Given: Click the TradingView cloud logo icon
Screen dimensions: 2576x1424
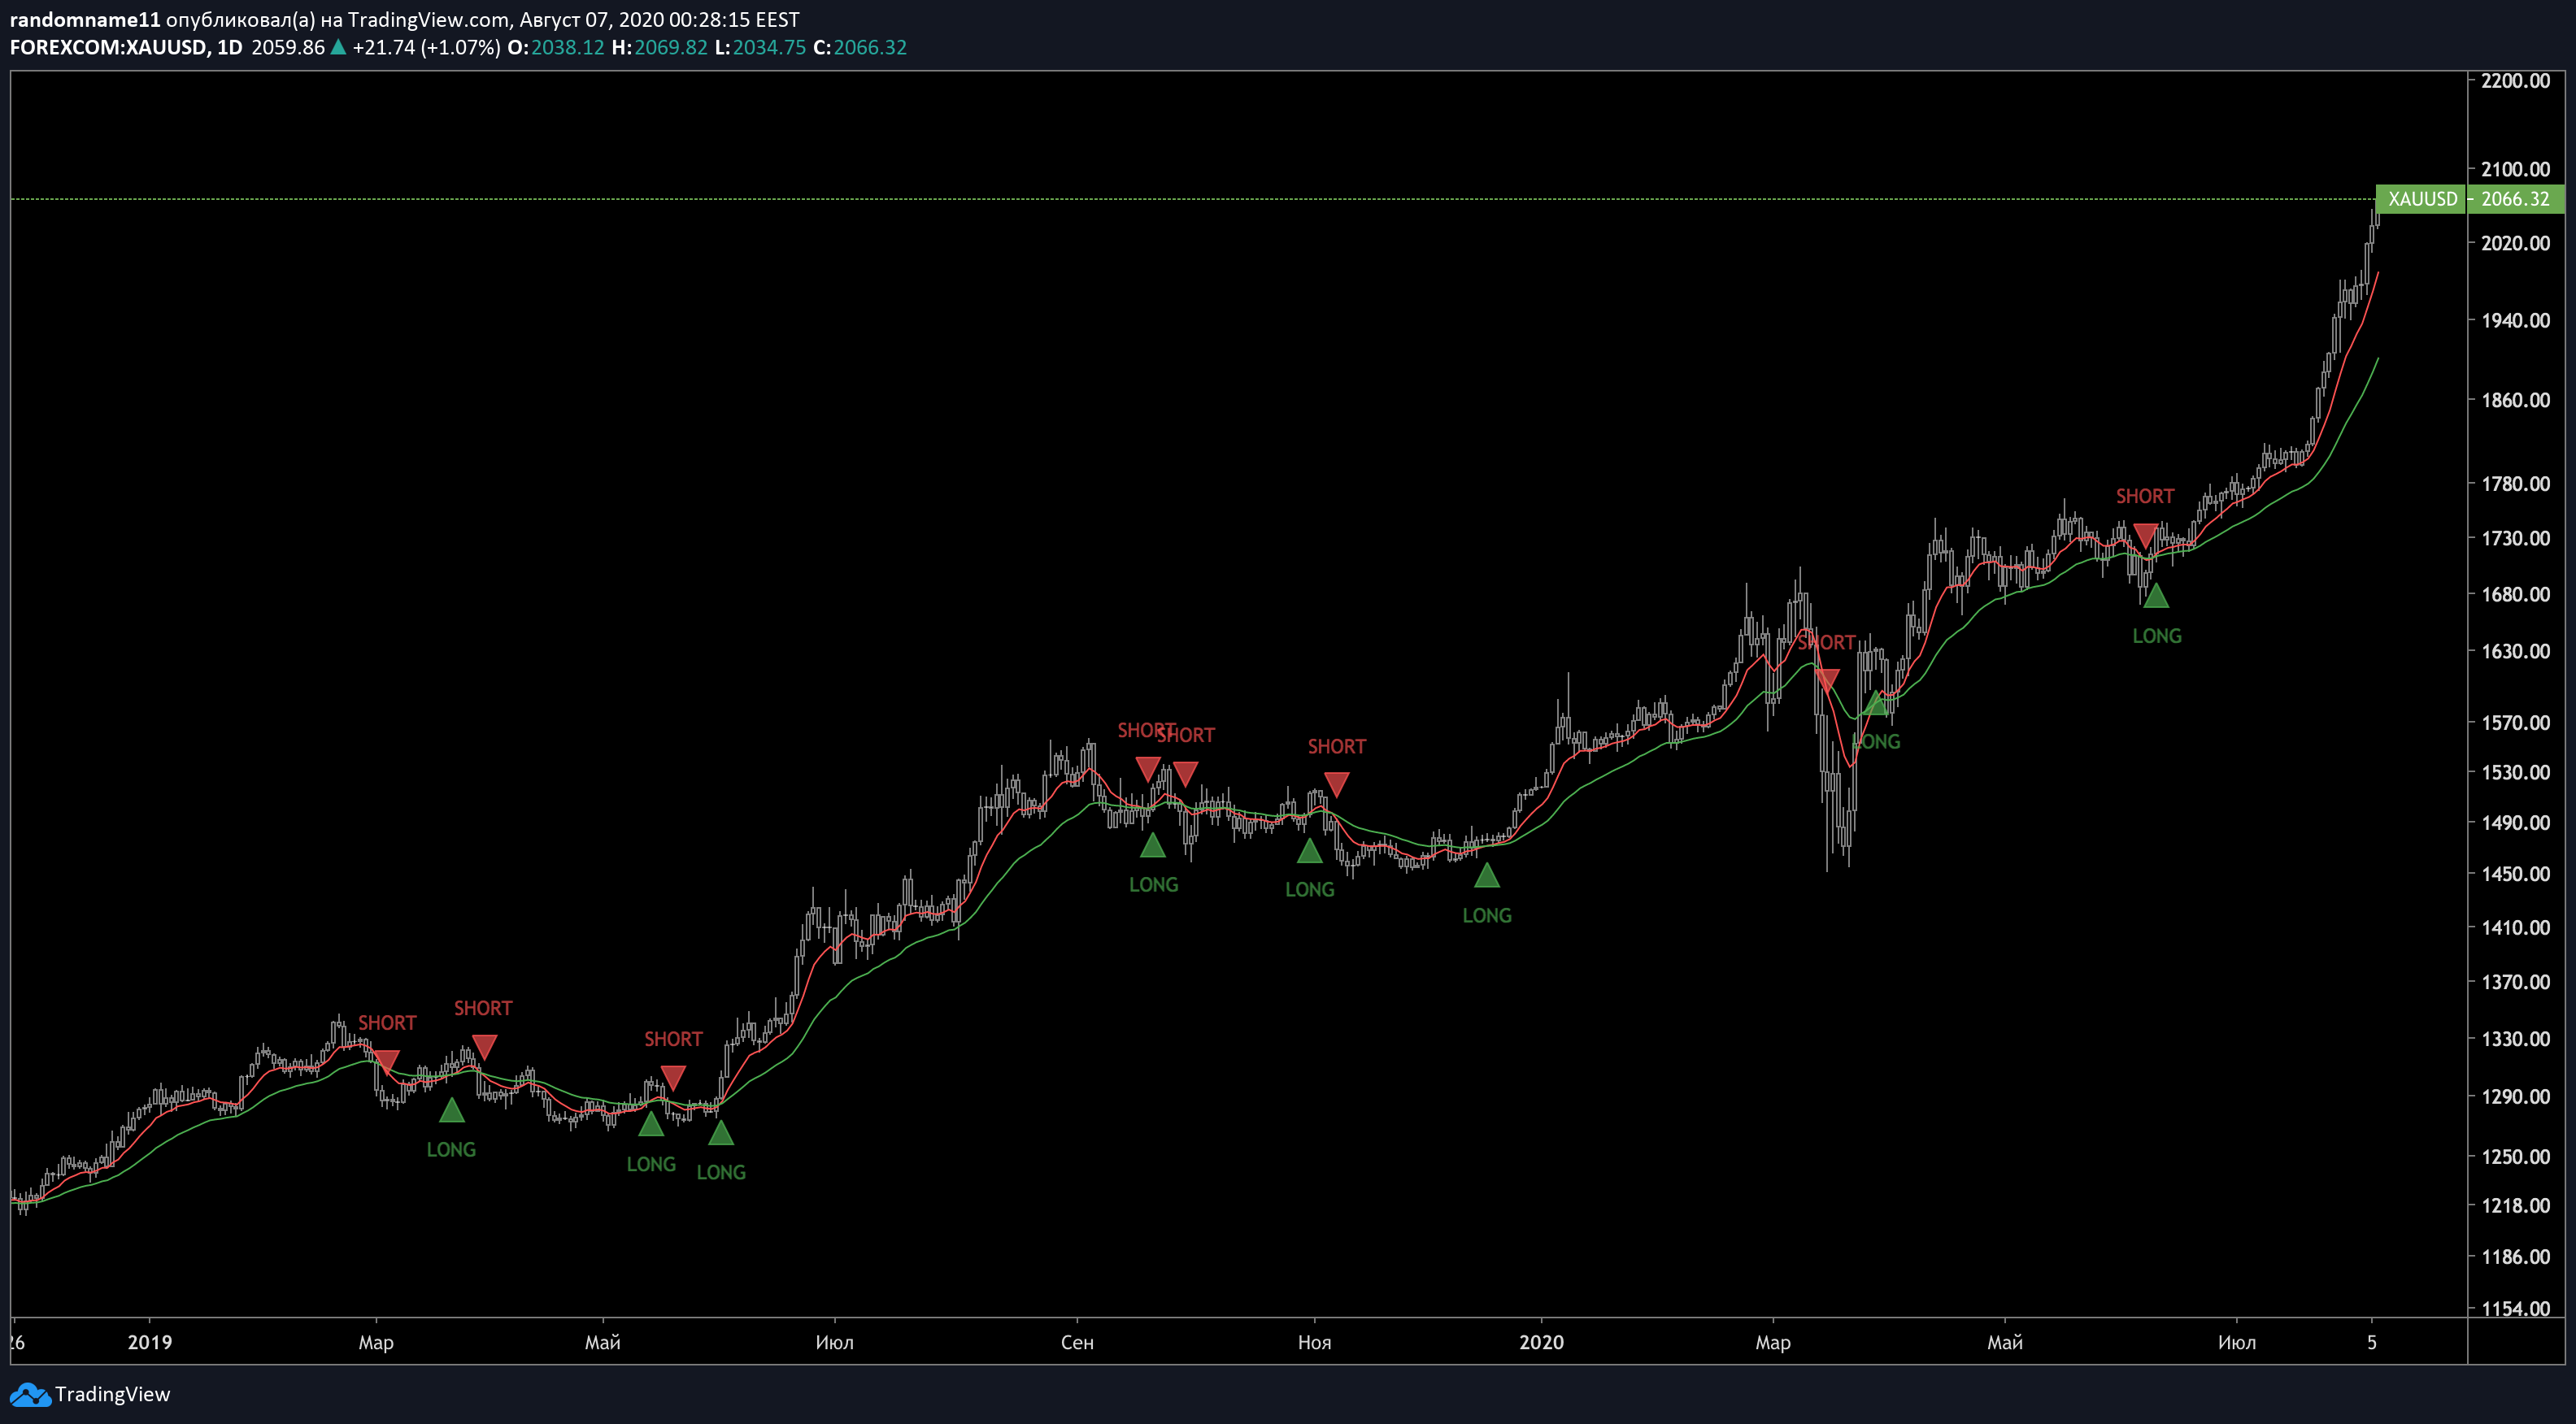Looking at the screenshot, I should click(29, 1395).
